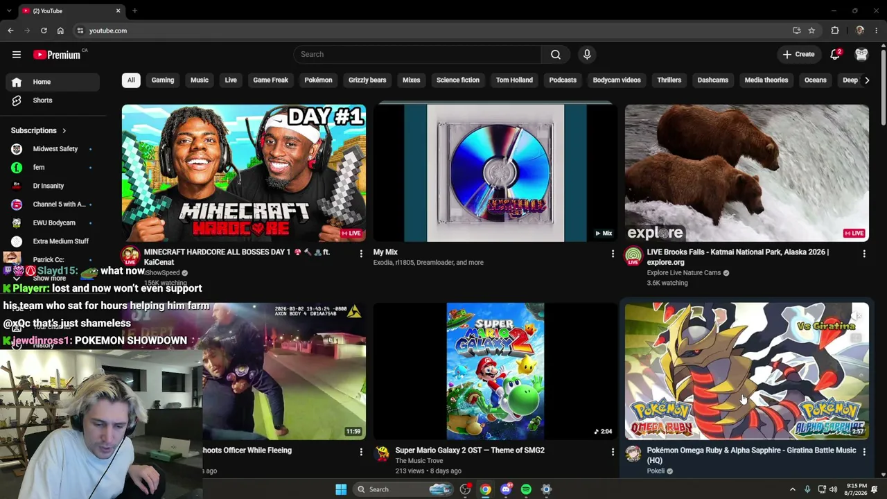Search from the Windows taskbar box
Screen dimensions: 887x499
tap(403, 489)
